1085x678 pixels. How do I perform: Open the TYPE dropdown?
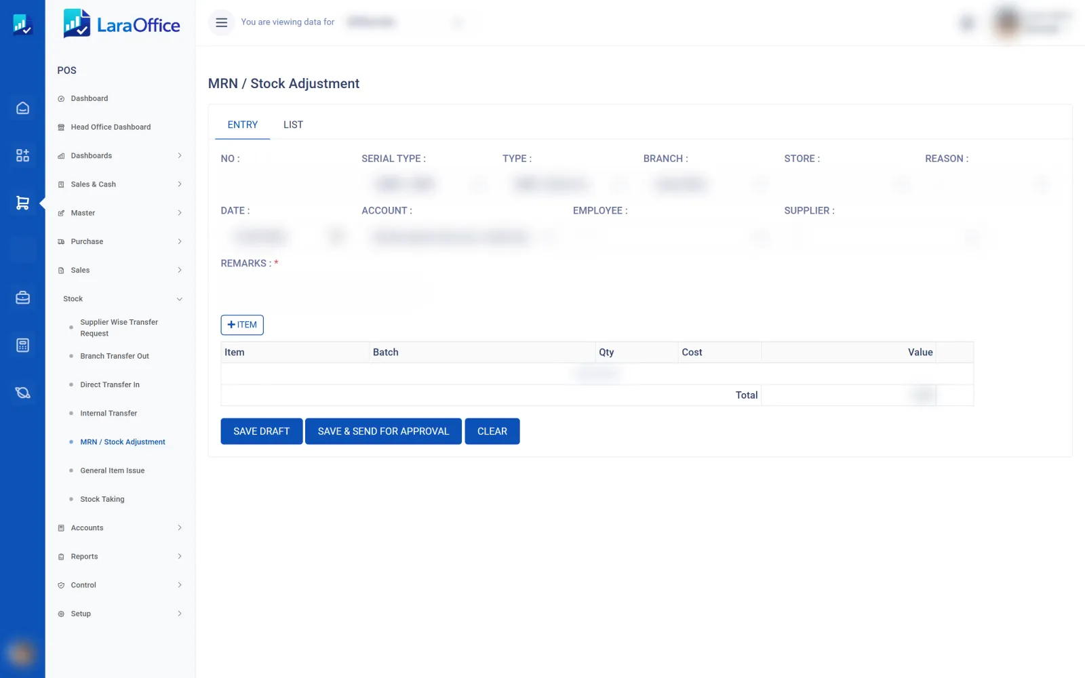[x=566, y=184]
